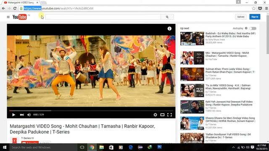Open the player settings gear
The image size is (269, 151).
[155, 115]
